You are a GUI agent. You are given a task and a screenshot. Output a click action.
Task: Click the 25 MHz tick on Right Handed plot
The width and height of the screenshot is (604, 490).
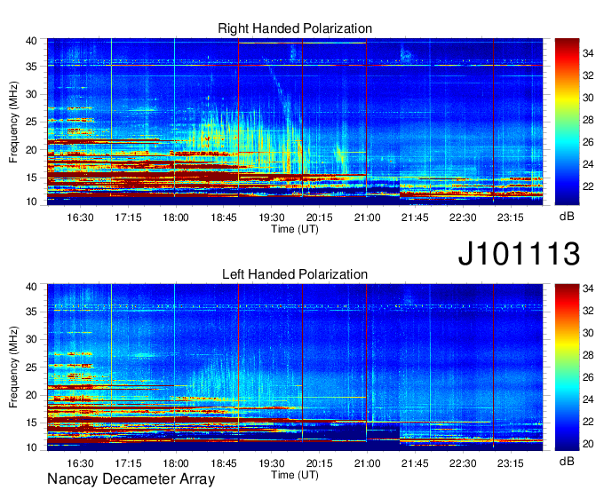31,122
